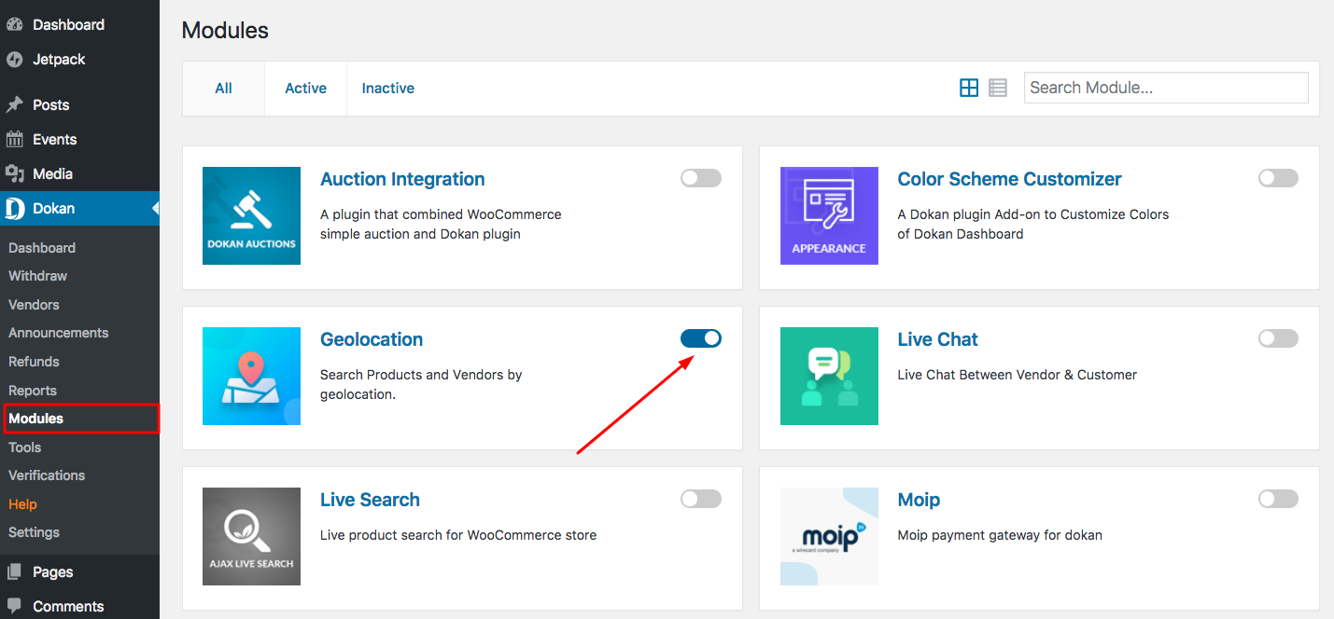The width and height of the screenshot is (1334, 619).
Task: Click 'Moip payment gateway for dokan' text
Action: 1000,535
